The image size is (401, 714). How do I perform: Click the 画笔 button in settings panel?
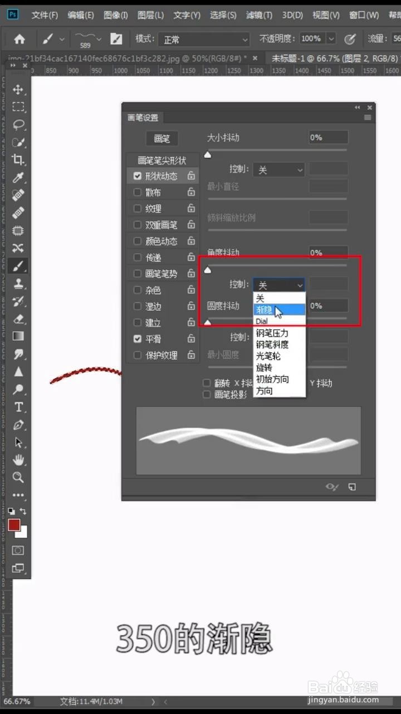pyautogui.click(x=162, y=139)
